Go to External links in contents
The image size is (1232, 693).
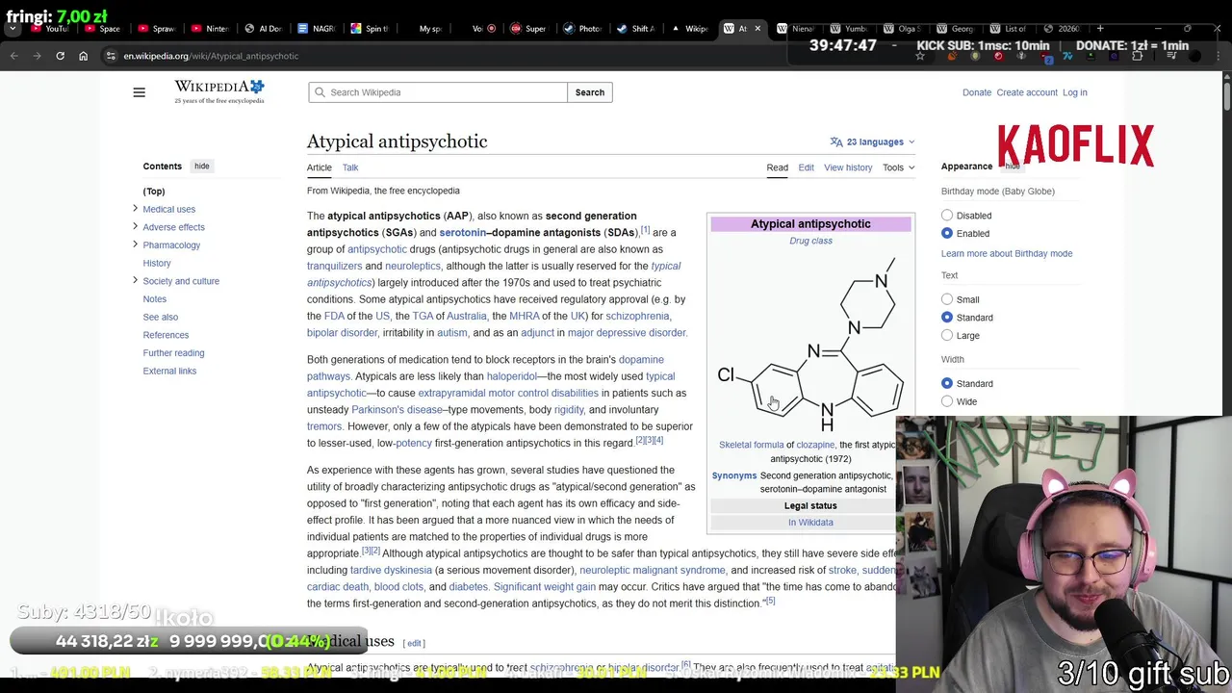point(169,371)
